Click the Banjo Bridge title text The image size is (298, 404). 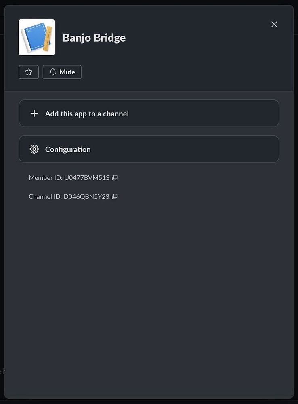[x=94, y=38]
